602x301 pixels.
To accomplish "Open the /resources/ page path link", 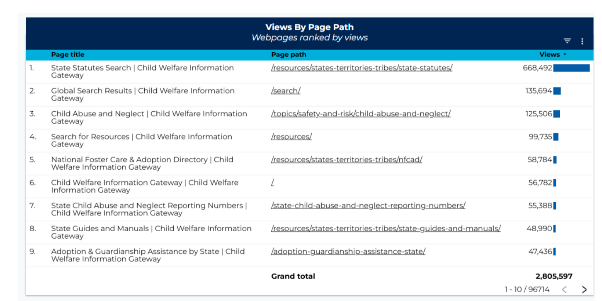I will [291, 136].
